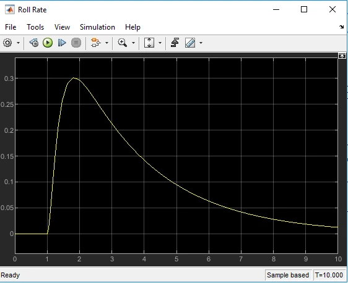The height and width of the screenshot is (283, 348).
Task: Open the Simulation menu
Action: tap(97, 27)
